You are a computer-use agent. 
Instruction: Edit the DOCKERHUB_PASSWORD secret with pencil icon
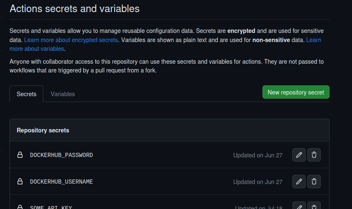tap(299, 155)
